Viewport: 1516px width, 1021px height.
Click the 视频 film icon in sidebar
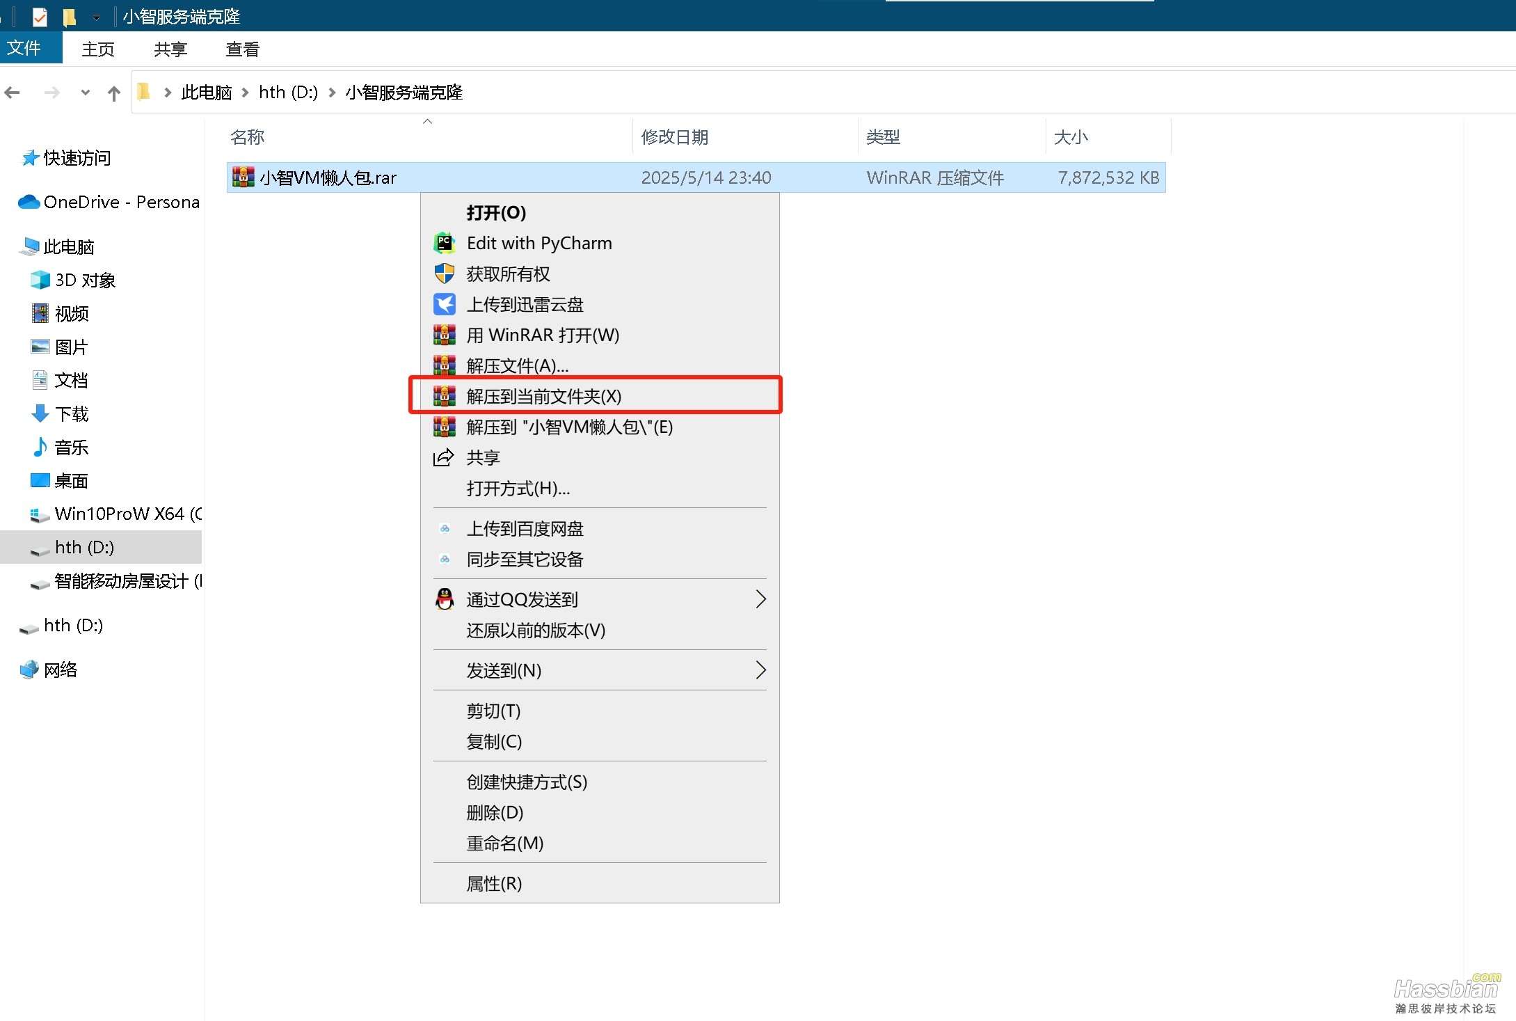tap(40, 313)
